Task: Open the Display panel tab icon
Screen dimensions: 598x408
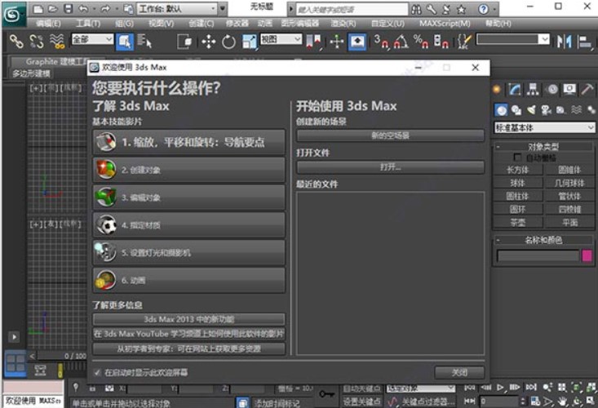Action: click(569, 90)
